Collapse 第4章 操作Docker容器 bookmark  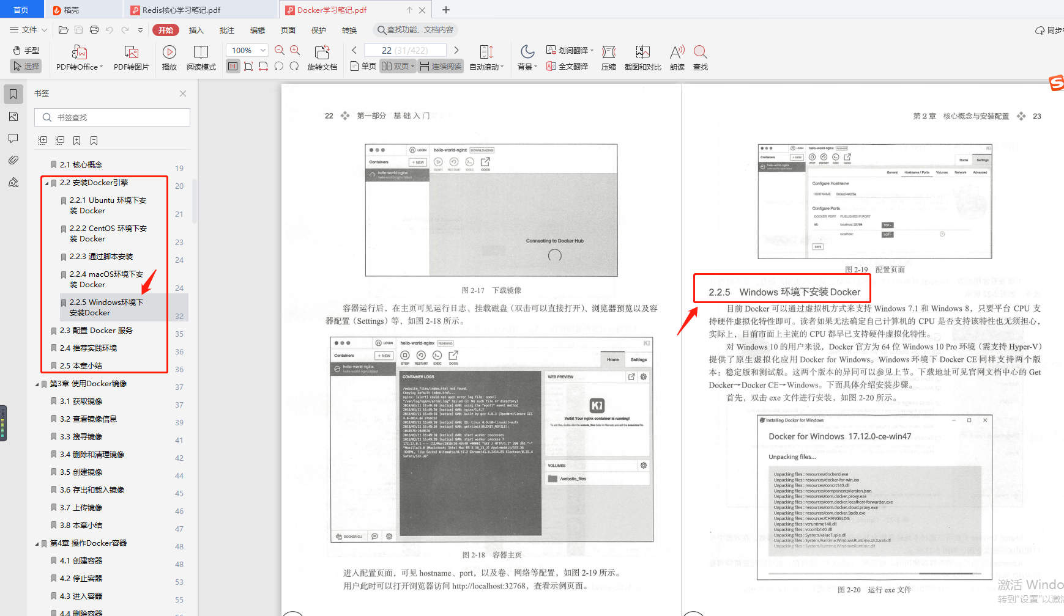click(37, 543)
